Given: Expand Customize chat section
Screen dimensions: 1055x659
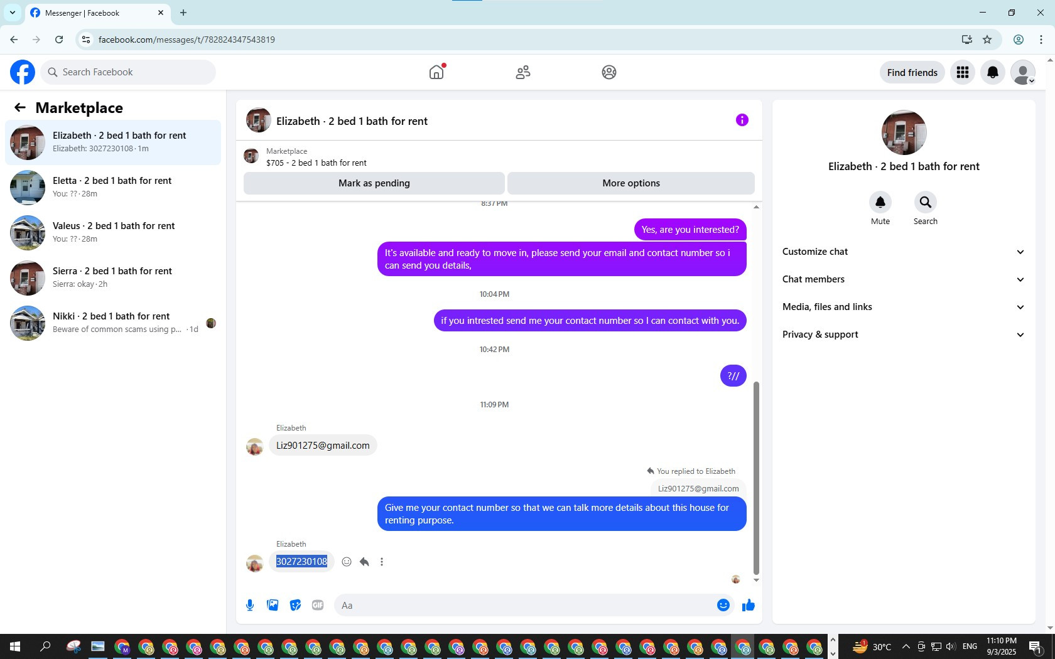Looking at the screenshot, I should pyautogui.click(x=904, y=252).
